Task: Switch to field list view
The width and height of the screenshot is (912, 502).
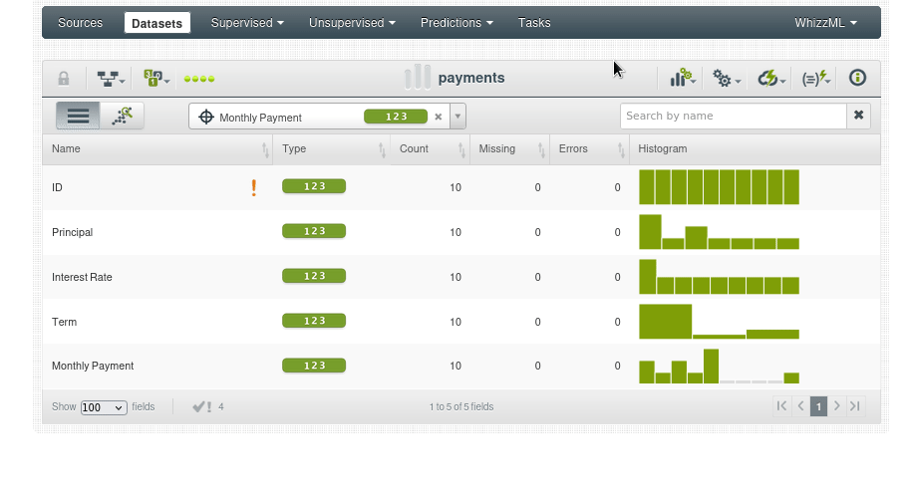Action: [78, 117]
